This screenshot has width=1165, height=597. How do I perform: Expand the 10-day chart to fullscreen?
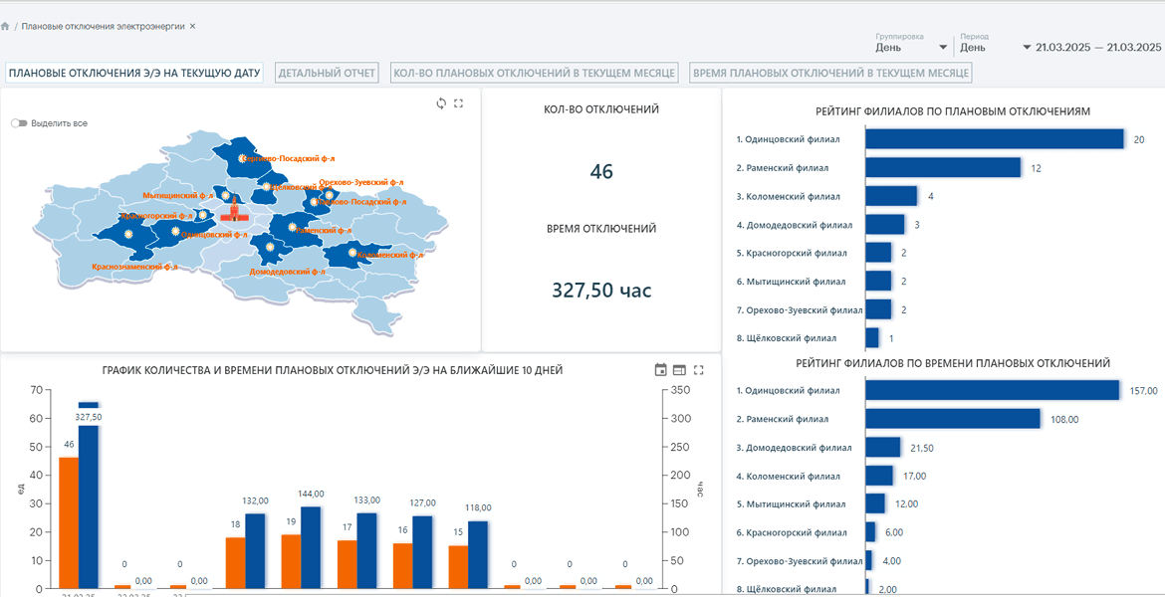tap(698, 370)
